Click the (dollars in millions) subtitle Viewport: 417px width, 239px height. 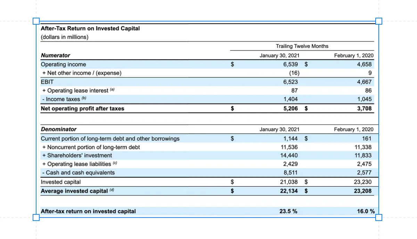coord(65,37)
